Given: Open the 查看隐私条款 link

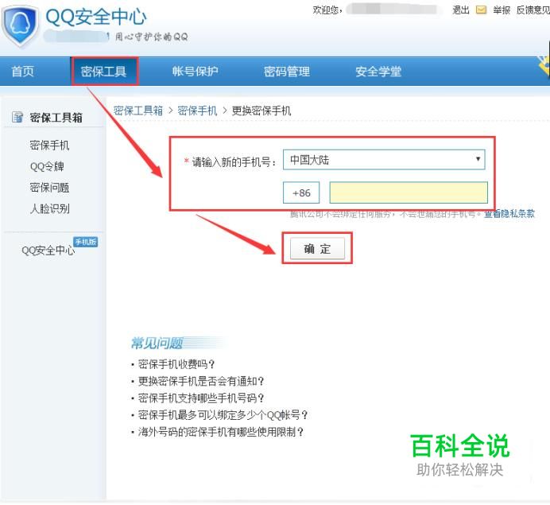Looking at the screenshot, I should [509, 213].
